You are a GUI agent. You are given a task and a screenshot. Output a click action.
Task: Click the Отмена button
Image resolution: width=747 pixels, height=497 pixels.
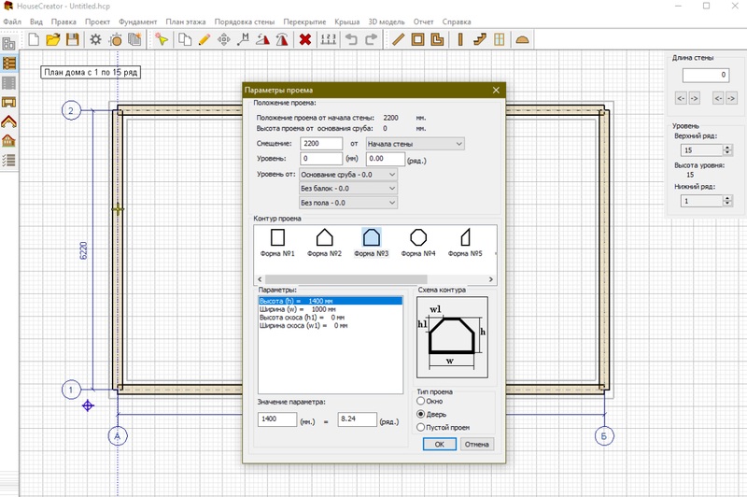(477, 444)
